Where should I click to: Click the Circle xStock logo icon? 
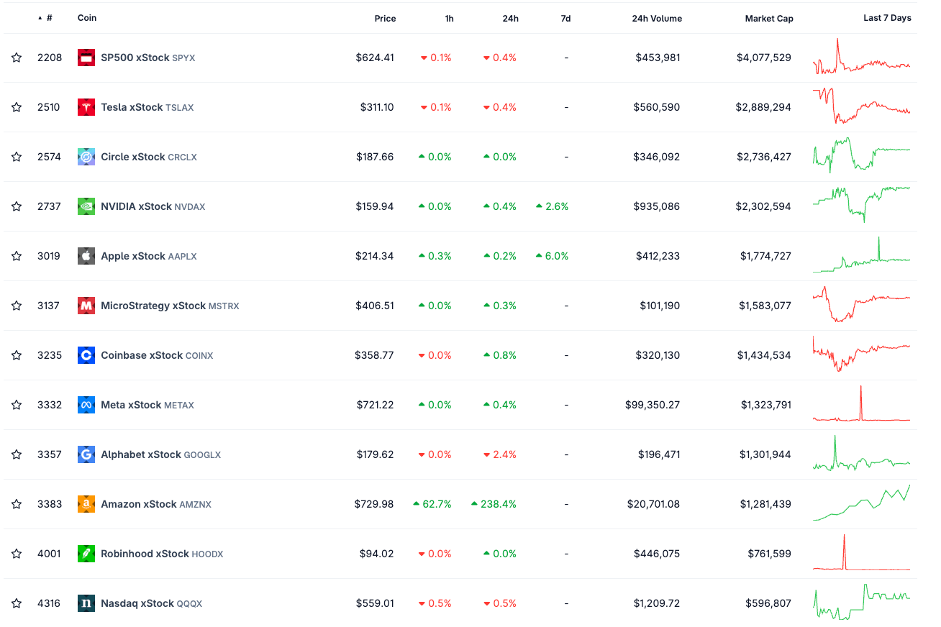tap(86, 157)
